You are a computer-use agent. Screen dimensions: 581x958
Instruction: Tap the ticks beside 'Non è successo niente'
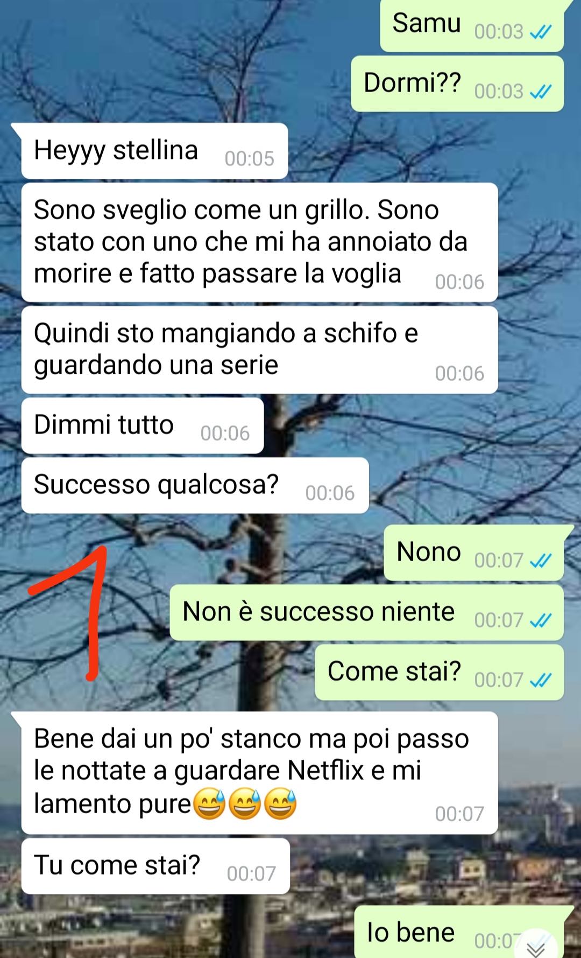point(540,621)
